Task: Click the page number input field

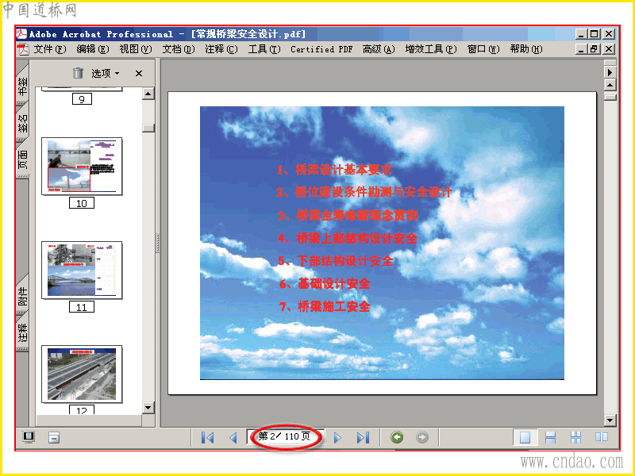Action: (285, 436)
